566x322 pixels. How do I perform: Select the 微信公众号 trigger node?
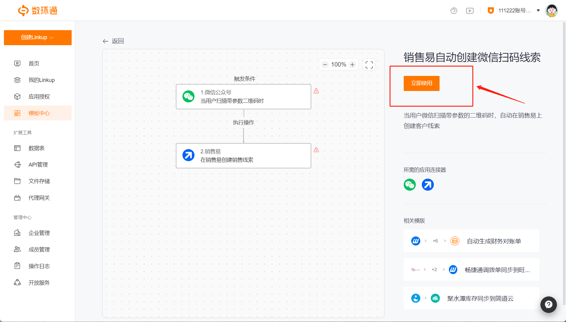point(243,97)
